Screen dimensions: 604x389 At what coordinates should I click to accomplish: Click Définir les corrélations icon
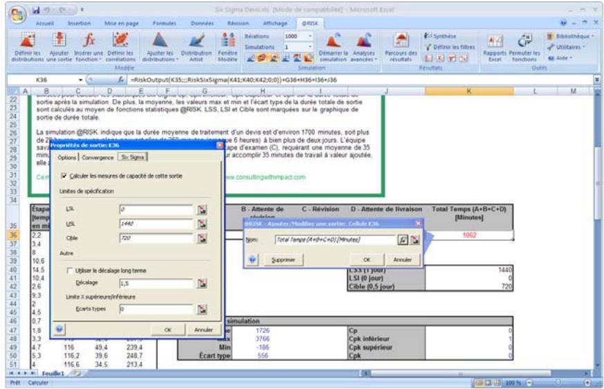pos(120,47)
